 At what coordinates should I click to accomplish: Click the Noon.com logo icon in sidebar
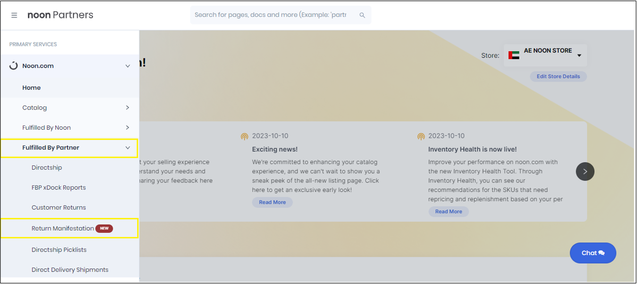[x=14, y=66]
